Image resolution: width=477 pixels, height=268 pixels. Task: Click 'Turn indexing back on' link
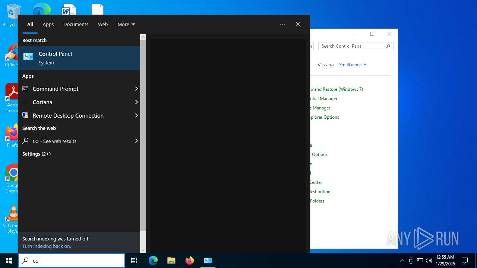pyautogui.click(x=47, y=246)
